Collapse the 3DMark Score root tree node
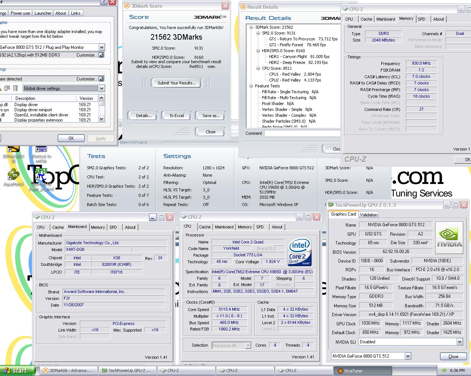Image resolution: width=471 pixels, height=376 pixels. pyautogui.click(x=251, y=27)
